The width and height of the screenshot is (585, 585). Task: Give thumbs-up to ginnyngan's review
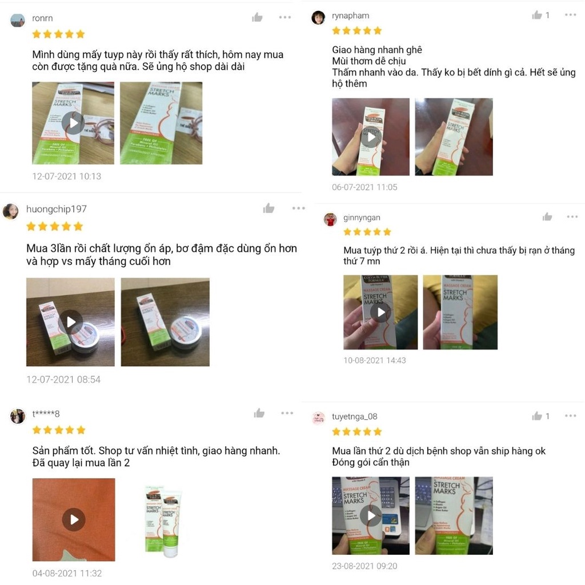pyautogui.click(x=547, y=217)
